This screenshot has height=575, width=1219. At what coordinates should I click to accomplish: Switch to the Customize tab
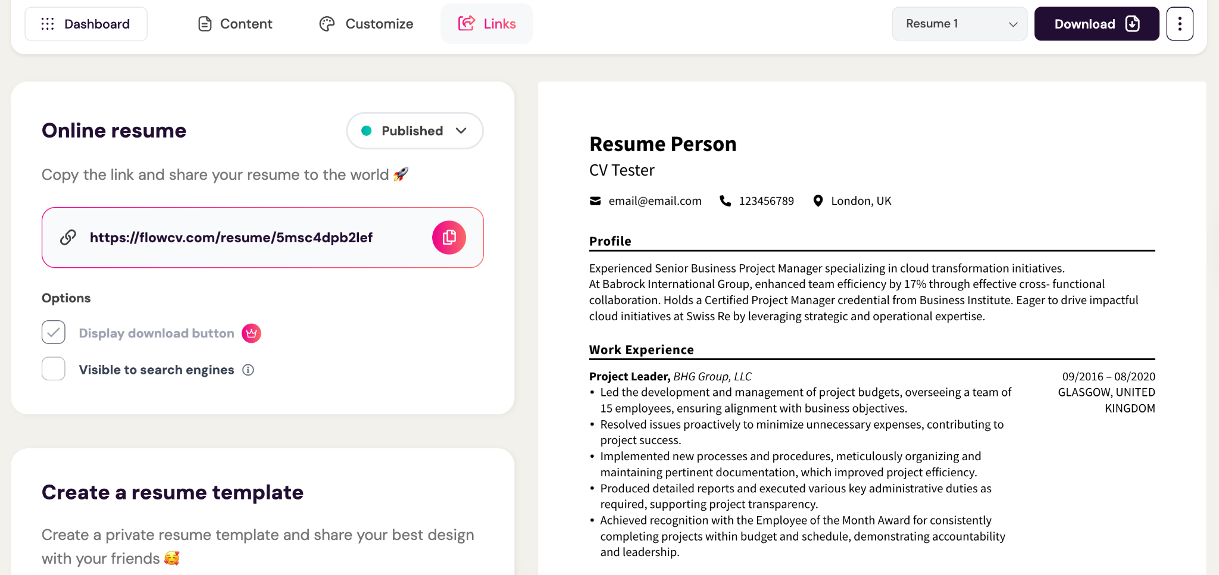[366, 24]
